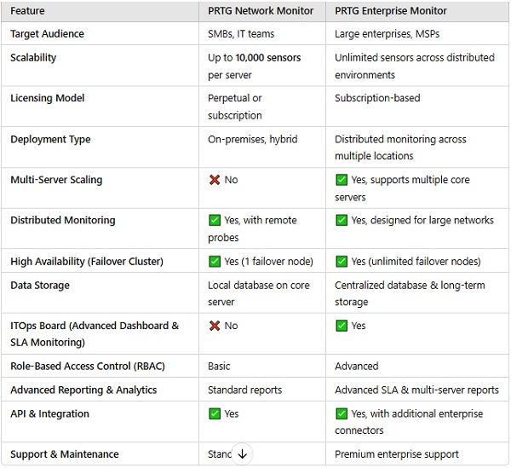Click the 'Feature' column header

pyautogui.click(x=27, y=11)
